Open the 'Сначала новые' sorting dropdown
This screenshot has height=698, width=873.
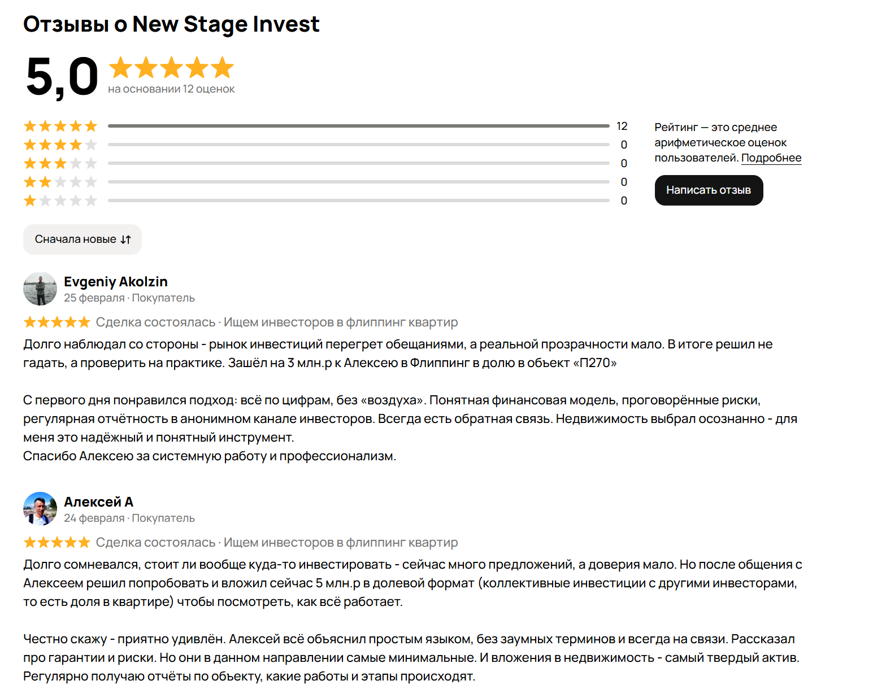pyautogui.click(x=82, y=239)
